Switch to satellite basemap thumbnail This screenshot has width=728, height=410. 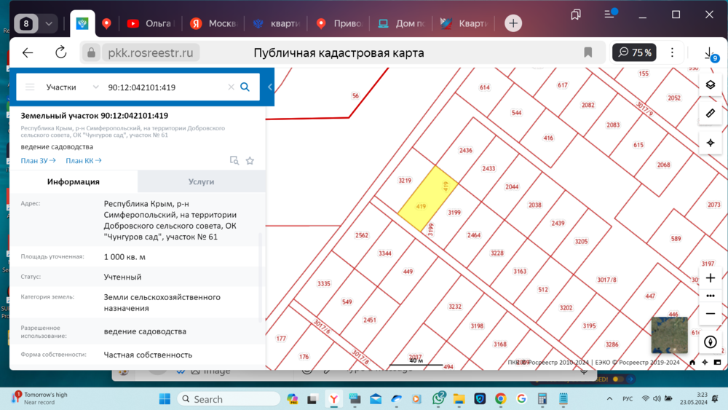669,335
